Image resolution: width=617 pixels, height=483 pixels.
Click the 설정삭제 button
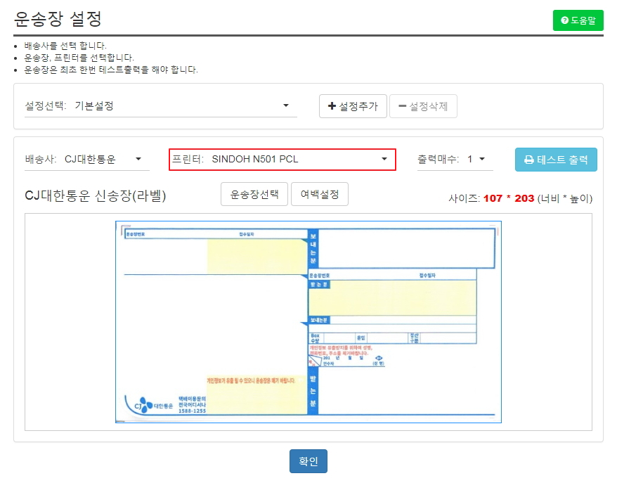point(423,106)
